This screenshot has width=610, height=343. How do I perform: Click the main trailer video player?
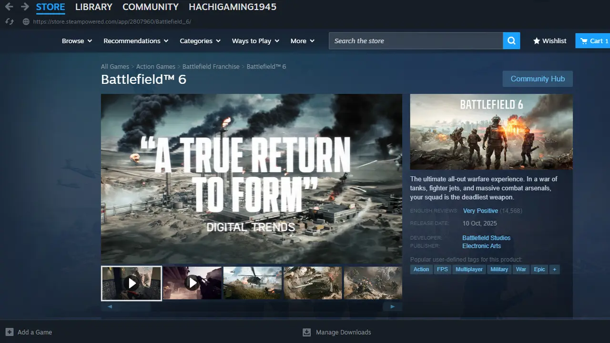tap(252, 179)
